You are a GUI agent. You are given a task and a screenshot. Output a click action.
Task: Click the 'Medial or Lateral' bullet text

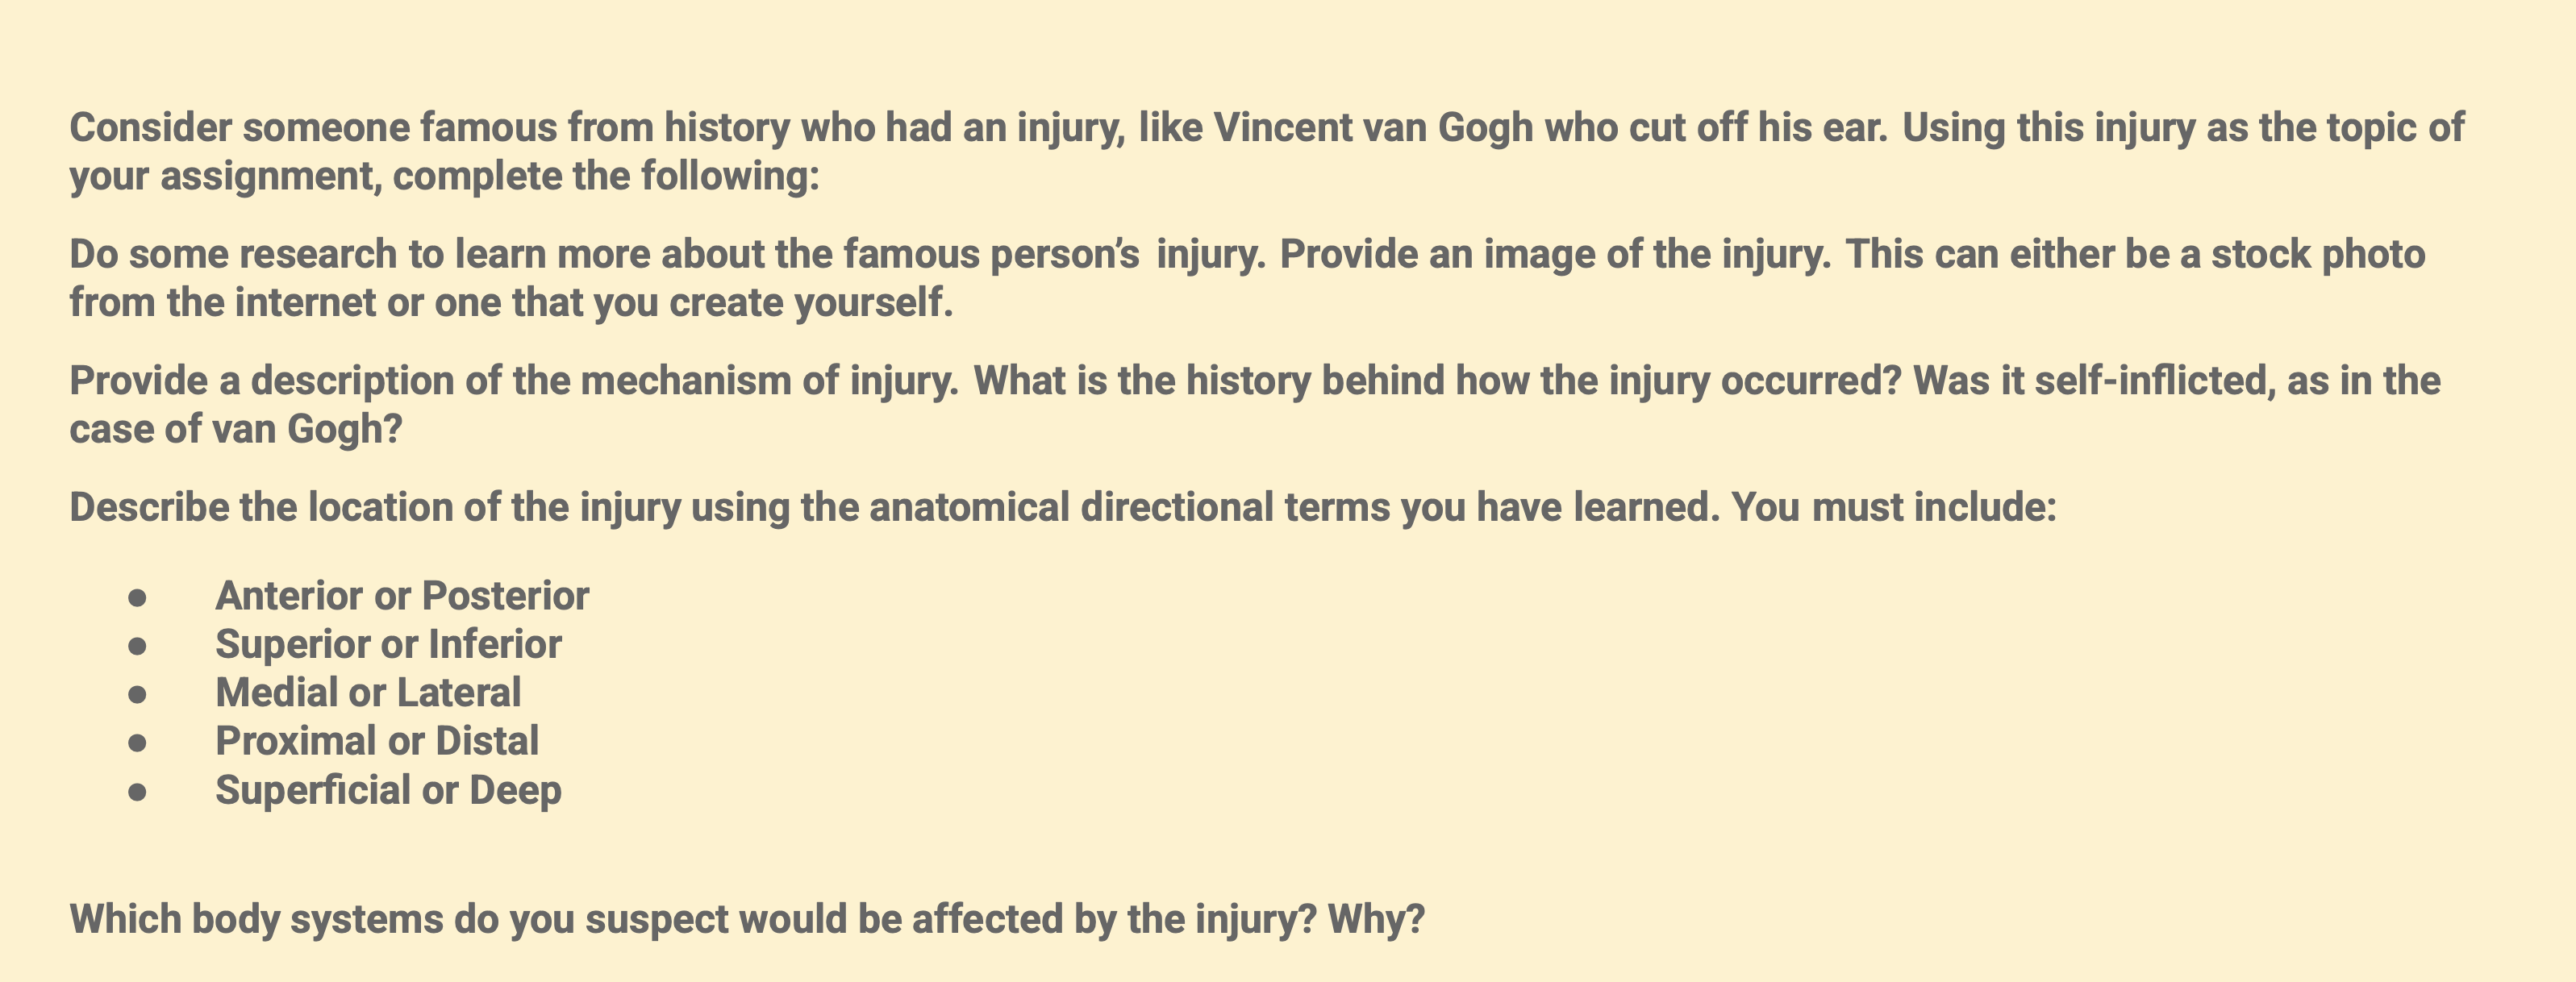368,693
